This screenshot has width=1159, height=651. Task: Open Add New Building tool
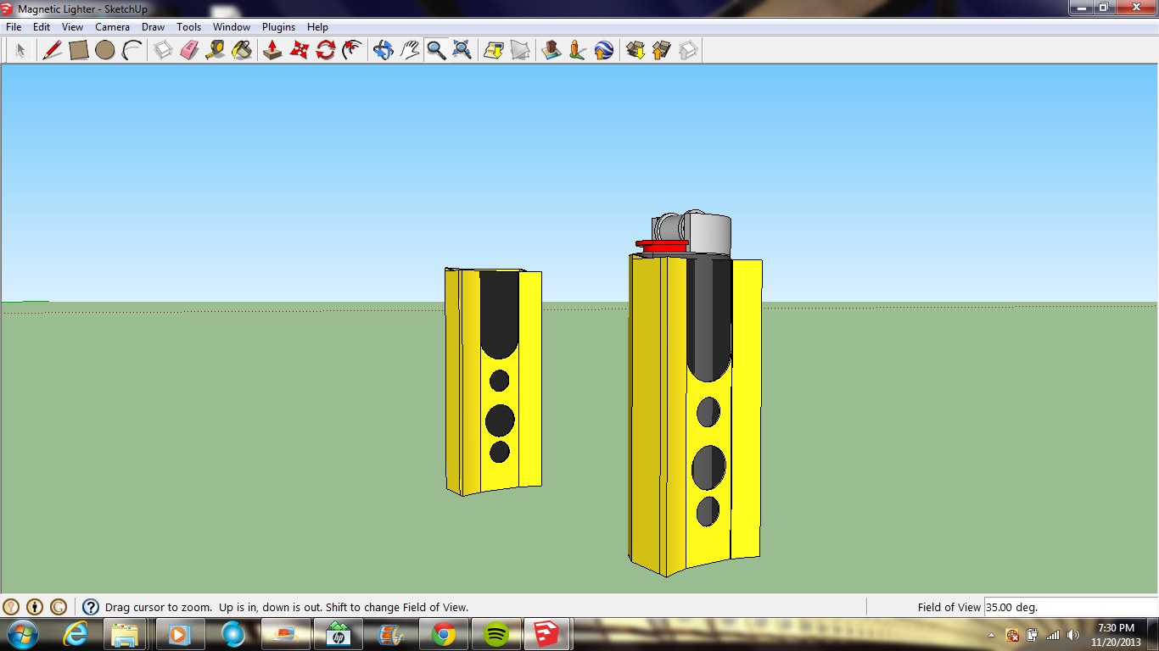[x=552, y=50]
